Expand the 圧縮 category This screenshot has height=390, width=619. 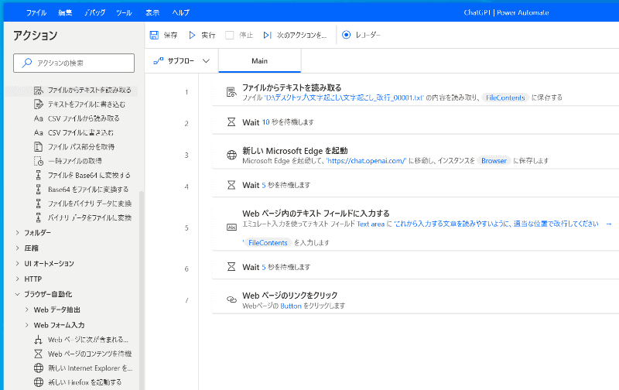[x=17, y=248]
